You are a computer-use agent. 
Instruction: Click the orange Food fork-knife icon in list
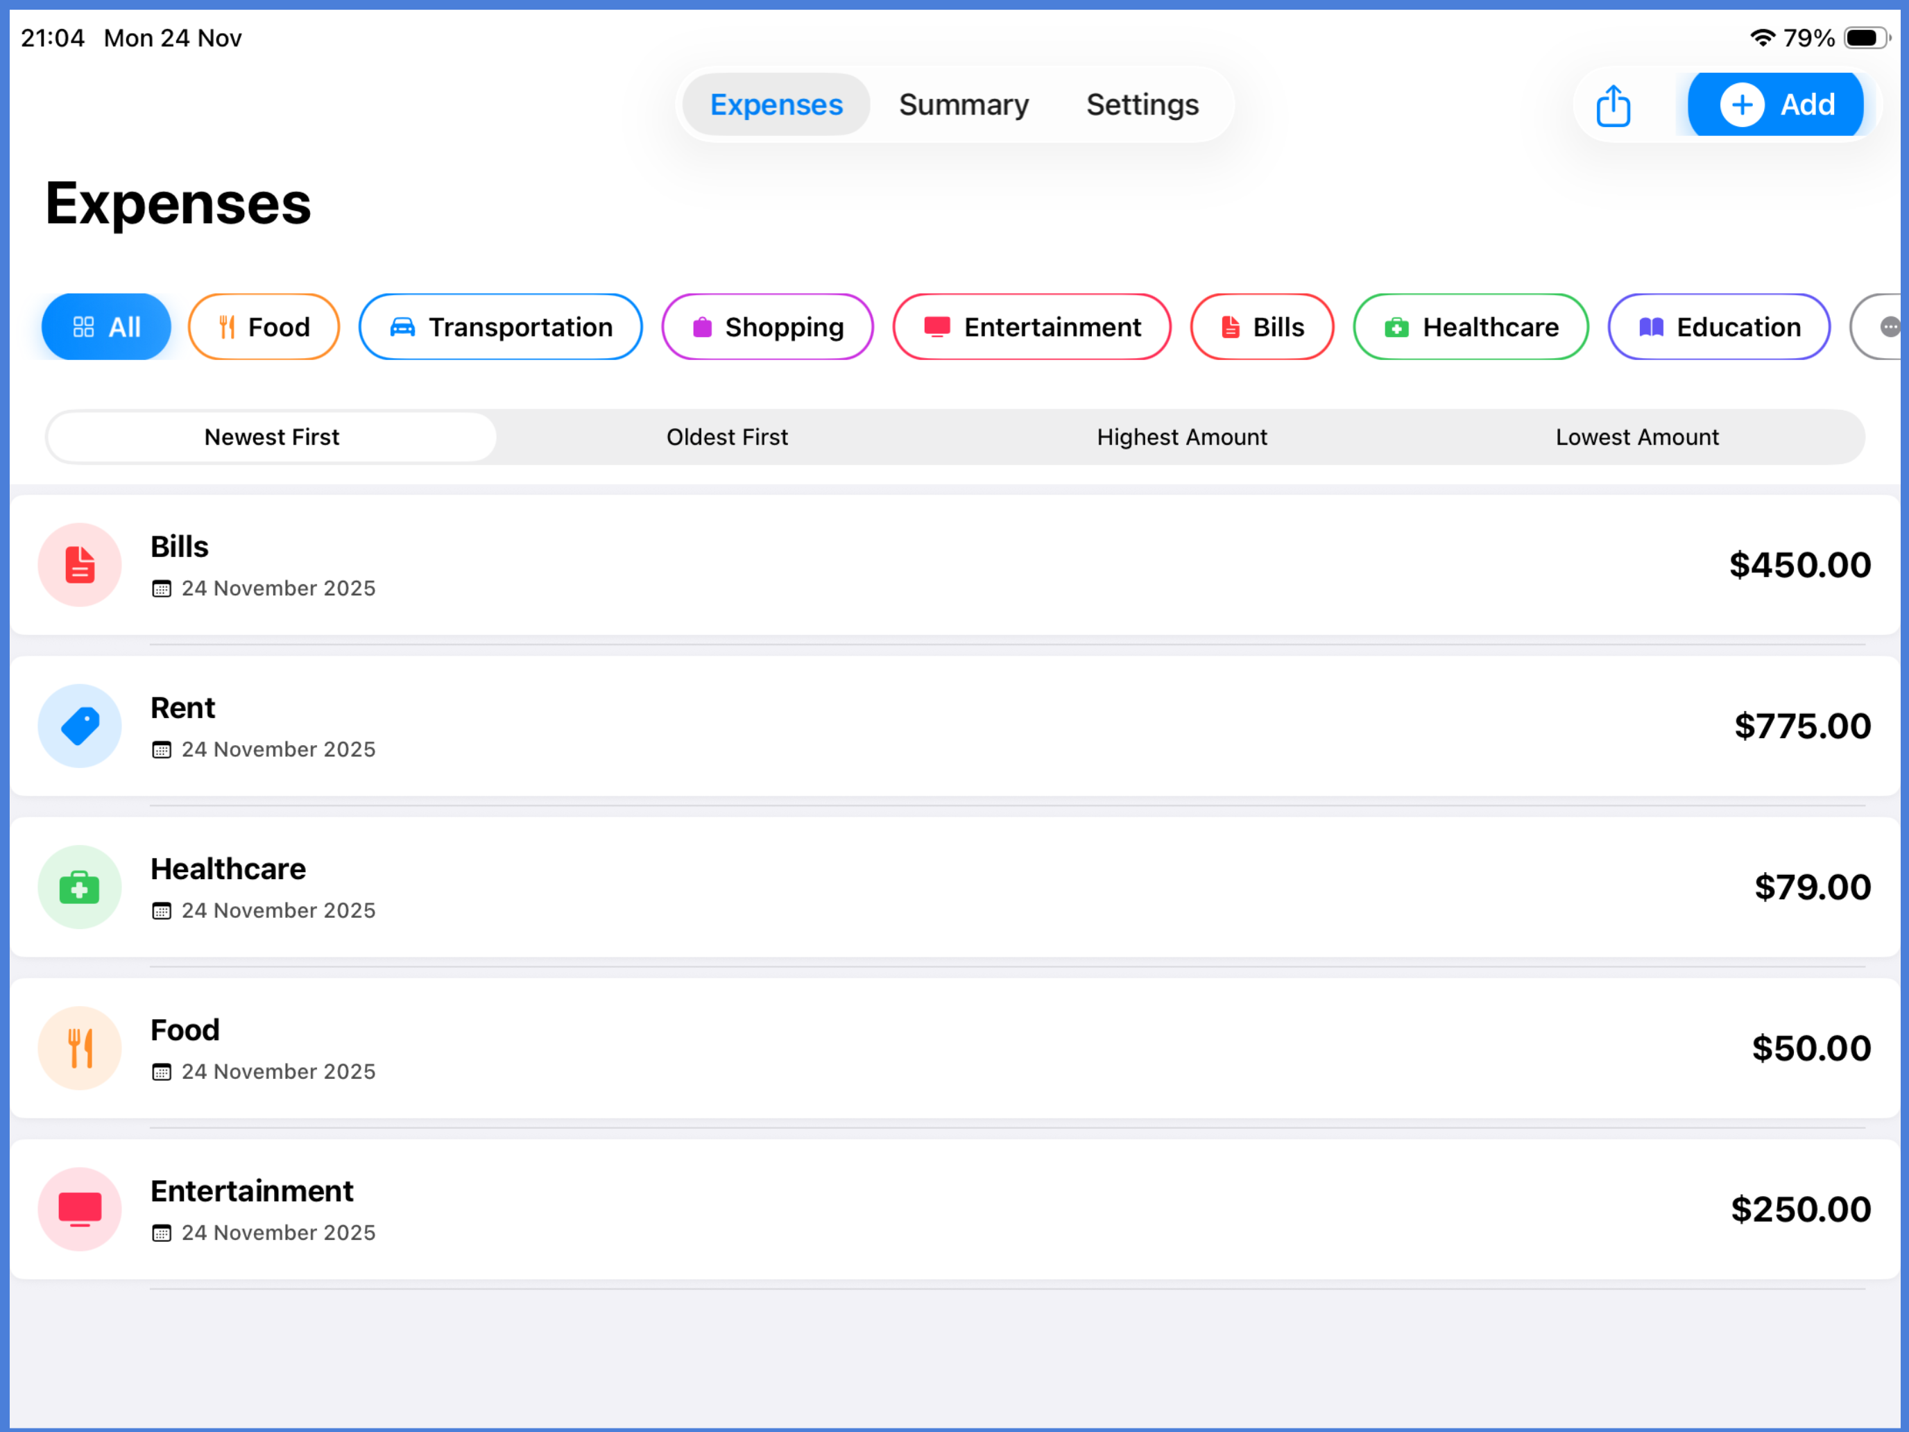tap(79, 1048)
